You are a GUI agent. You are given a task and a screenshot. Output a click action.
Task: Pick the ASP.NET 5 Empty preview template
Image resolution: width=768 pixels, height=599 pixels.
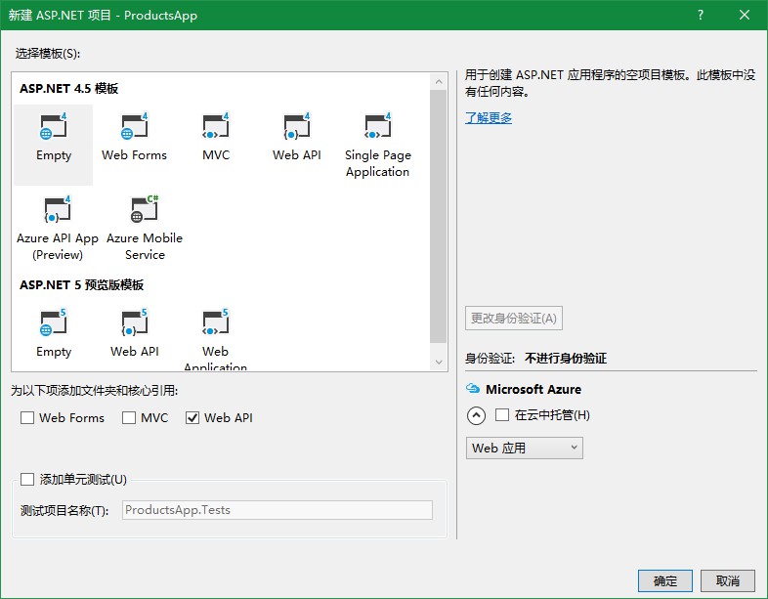(x=53, y=323)
